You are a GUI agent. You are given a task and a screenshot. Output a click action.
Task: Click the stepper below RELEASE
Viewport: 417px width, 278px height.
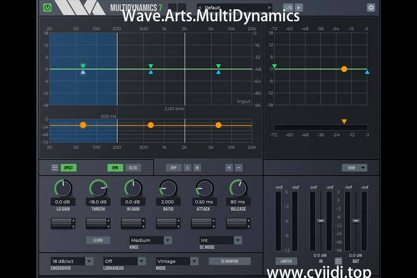click(x=238, y=223)
